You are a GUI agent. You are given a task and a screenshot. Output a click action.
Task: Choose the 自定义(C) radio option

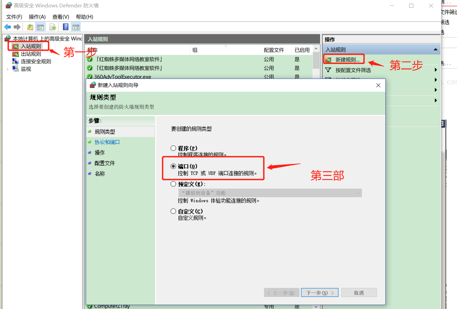click(x=173, y=211)
